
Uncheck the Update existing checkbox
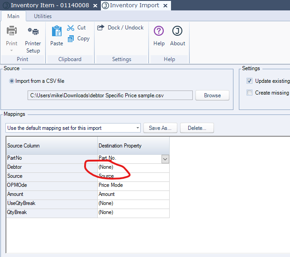point(249,81)
